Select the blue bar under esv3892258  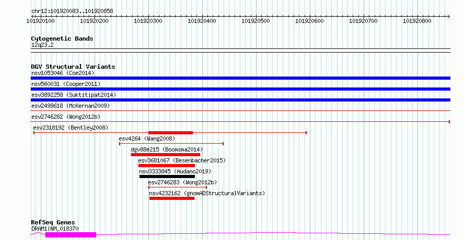tap(240, 100)
